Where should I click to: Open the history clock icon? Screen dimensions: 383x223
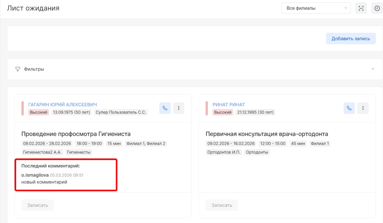(x=377, y=8)
